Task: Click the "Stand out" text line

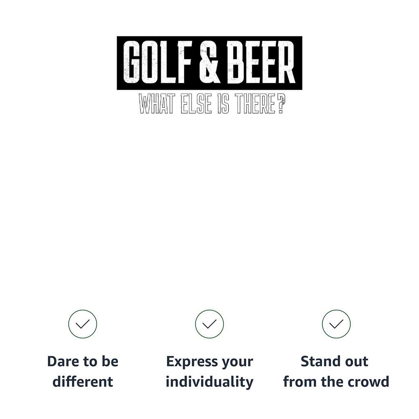Action: 334,362
